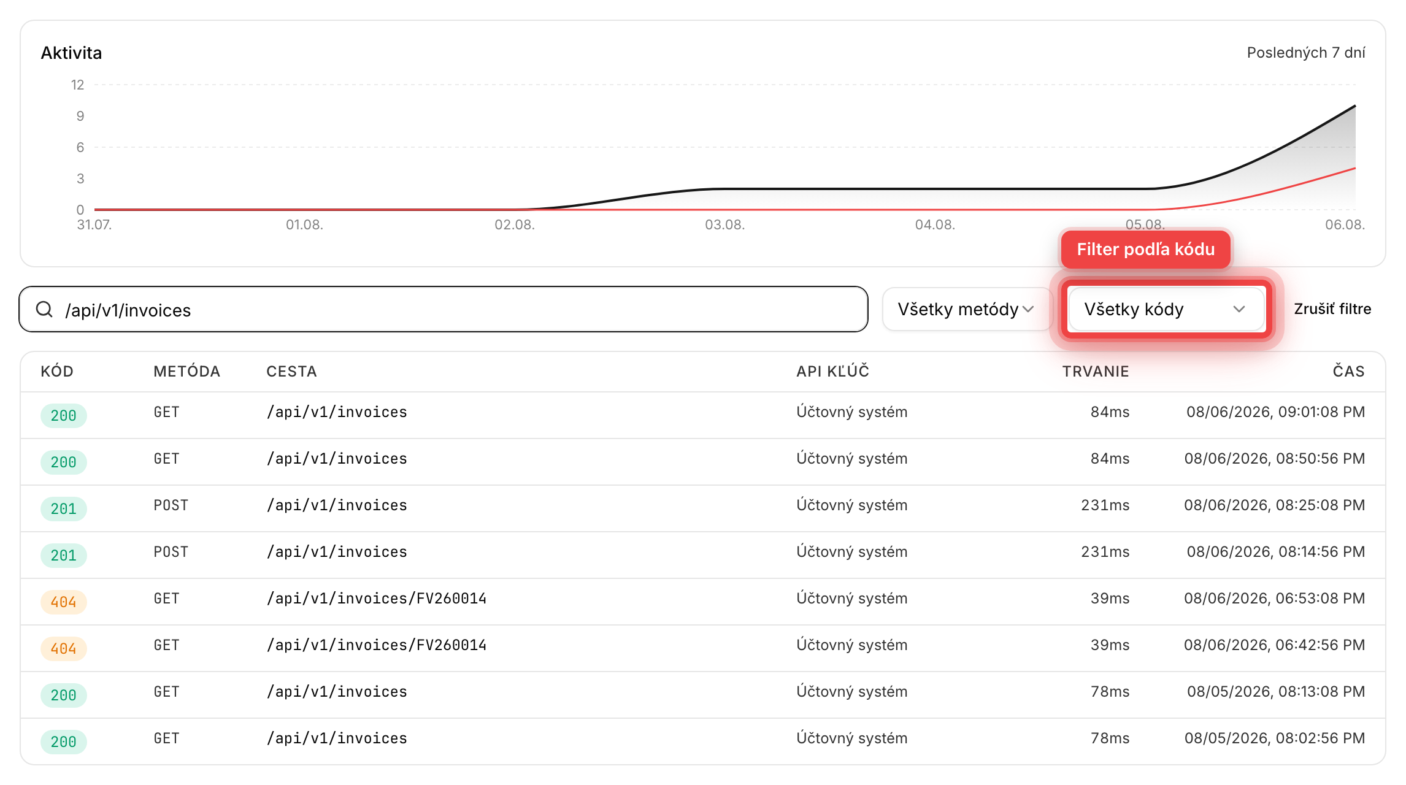Click timestamp 08/05/2026, 08:02:56 PM

tap(1275, 738)
